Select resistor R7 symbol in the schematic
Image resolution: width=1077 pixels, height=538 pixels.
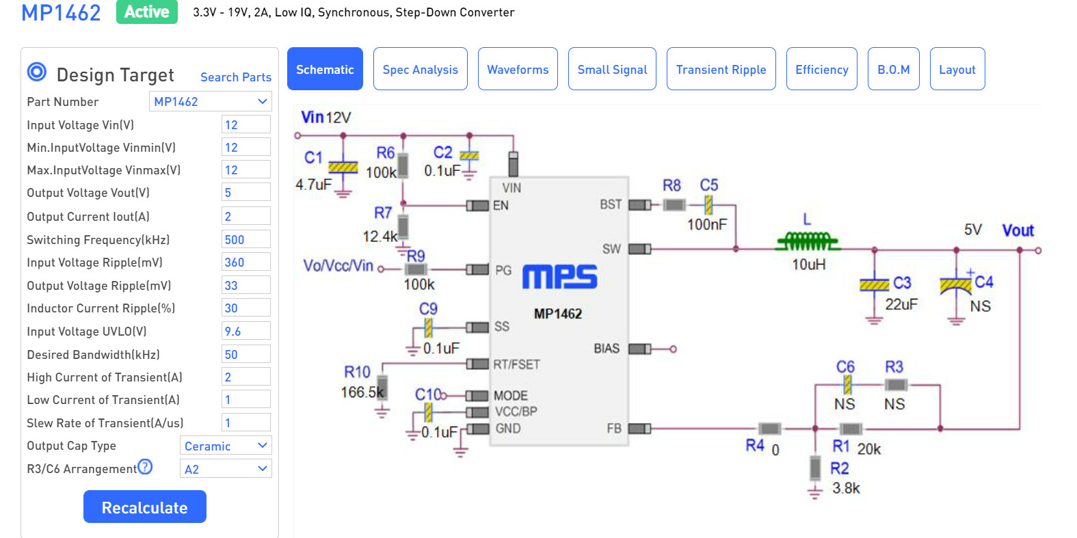(403, 226)
